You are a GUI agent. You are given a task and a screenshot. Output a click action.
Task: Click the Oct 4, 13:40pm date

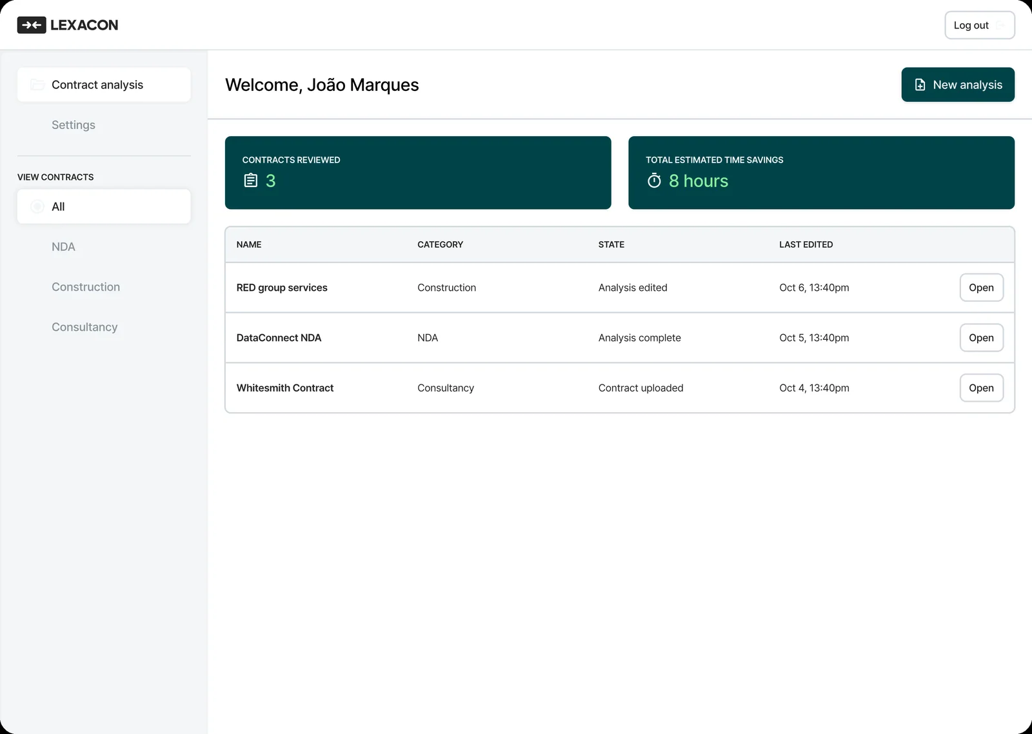pyautogui.click(x=814, y=388)
